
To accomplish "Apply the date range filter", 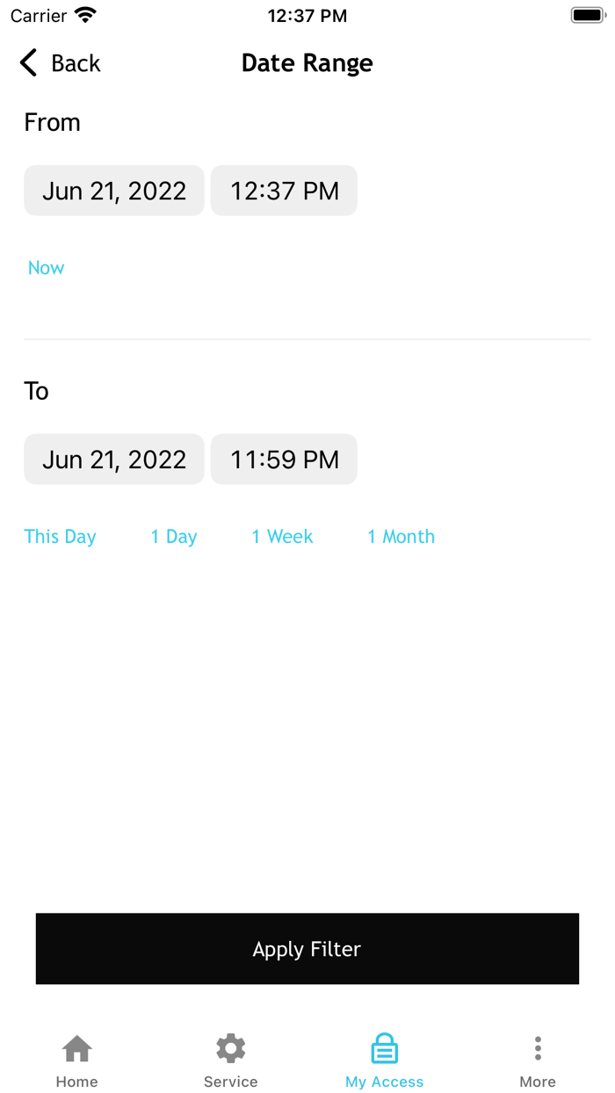I will (x=307, y=949).
